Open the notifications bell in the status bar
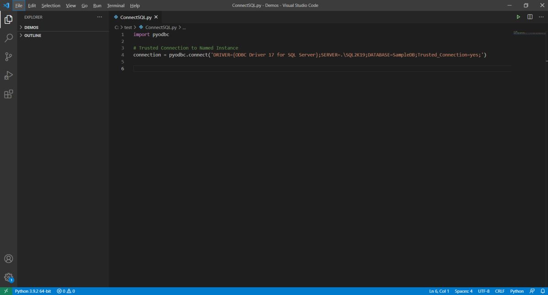Viewport: 548px width, 295px height. click(543, 291)
